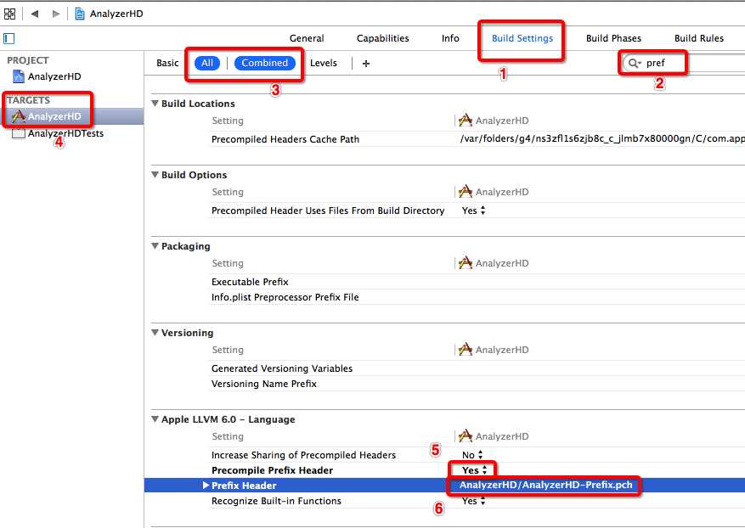Select Info.plist Preprocessor Prefix File row

(x=285, y=297)
